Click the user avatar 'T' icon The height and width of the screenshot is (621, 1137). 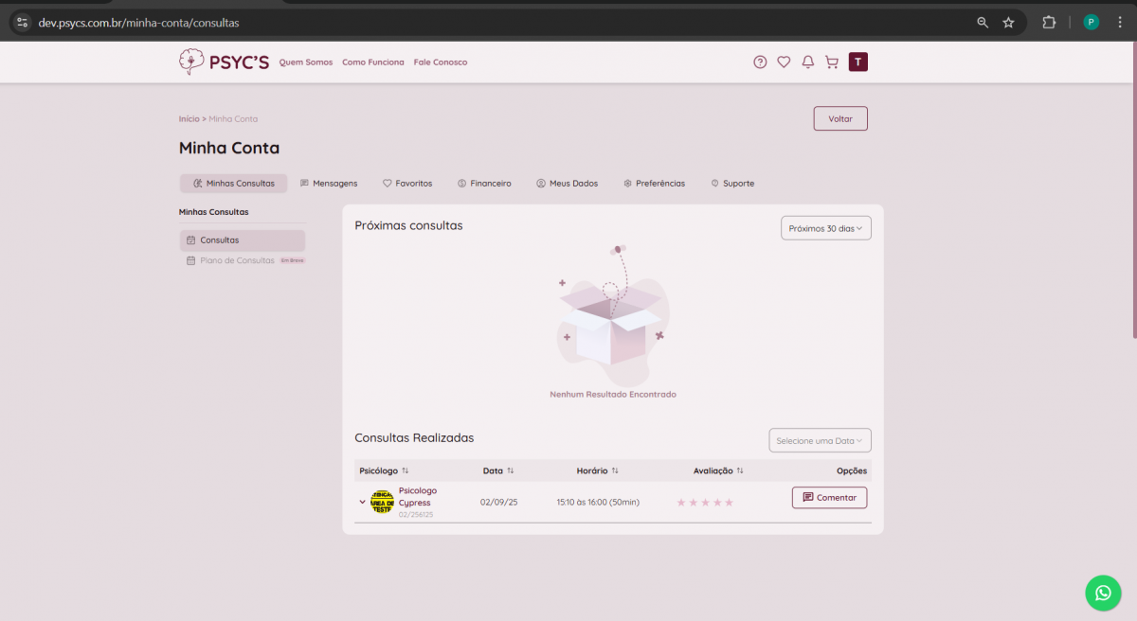click(x=857, y=62)
